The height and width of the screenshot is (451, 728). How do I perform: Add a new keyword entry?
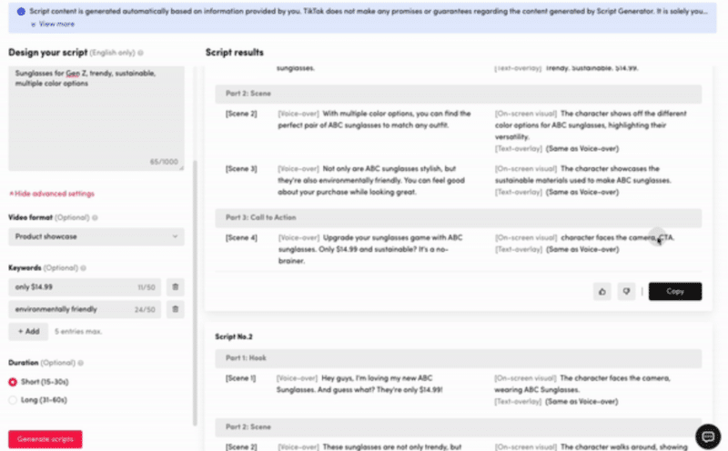(x=28, y=331)
